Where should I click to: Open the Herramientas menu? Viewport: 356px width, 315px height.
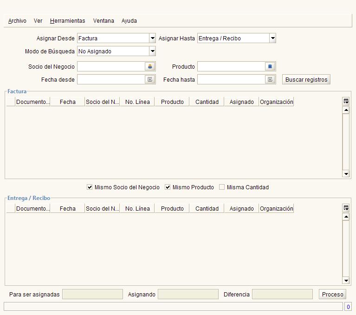click(67, 21)
